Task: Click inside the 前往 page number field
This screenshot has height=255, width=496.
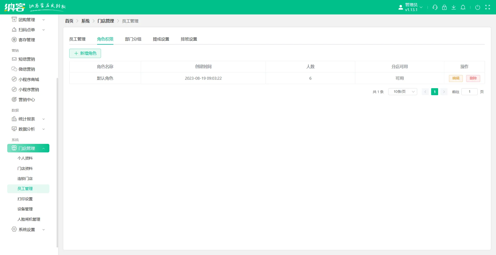Action: [469, 92]
